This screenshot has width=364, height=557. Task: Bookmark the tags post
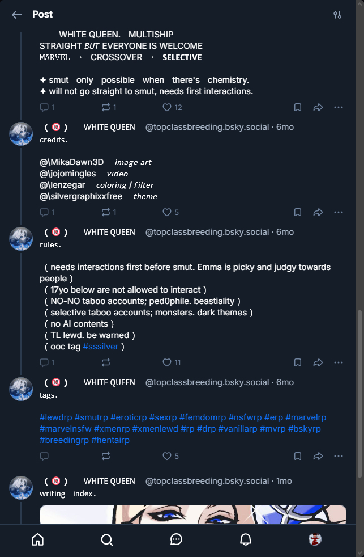(298, 456)
